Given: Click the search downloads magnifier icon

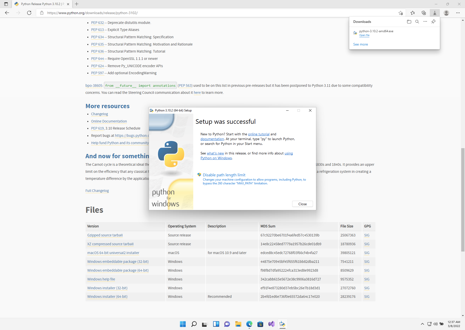Looking at the screenshot, I should point(417,22).
